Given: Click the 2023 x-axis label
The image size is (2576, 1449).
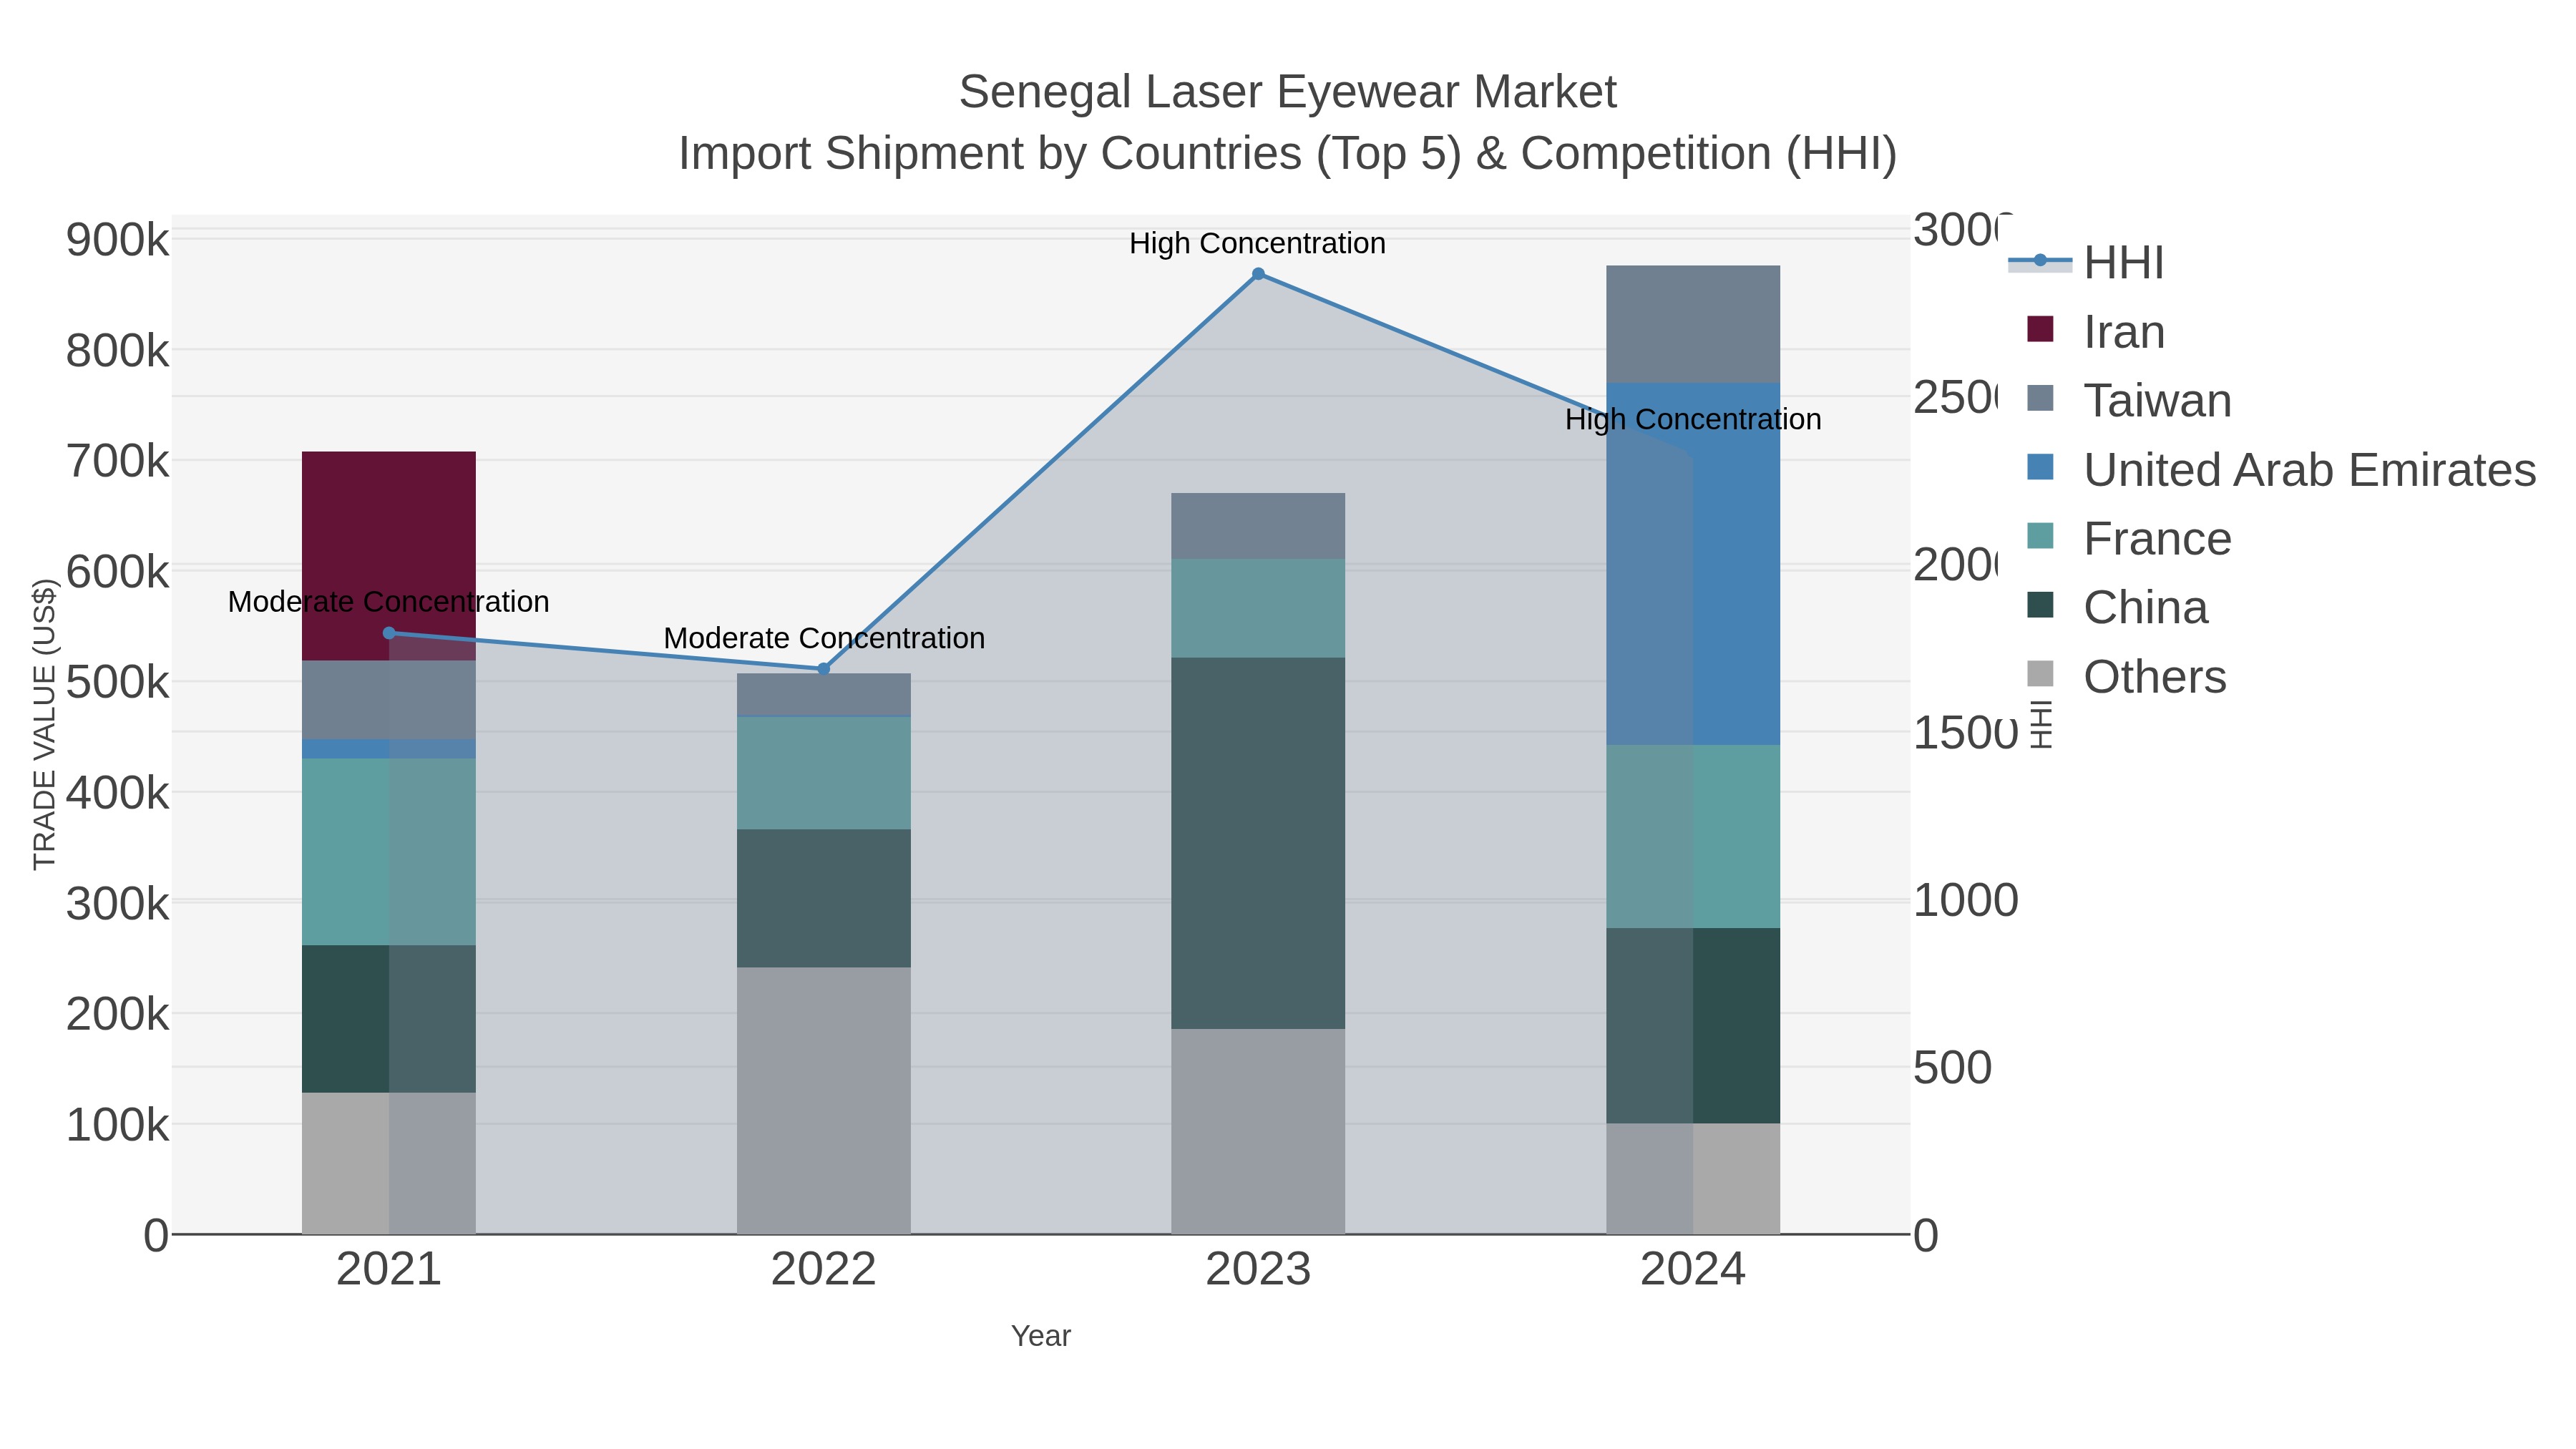Looking at the screenshot, I should (1258, 1269).
